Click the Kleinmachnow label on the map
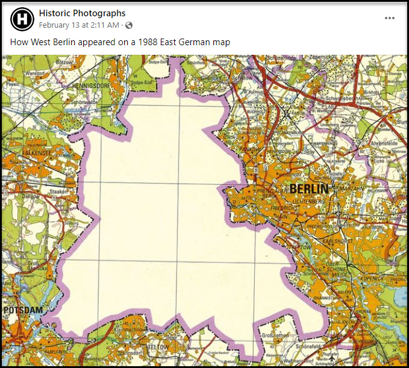The width and height of the screenshot is (409, 368). tap(130, 329)
